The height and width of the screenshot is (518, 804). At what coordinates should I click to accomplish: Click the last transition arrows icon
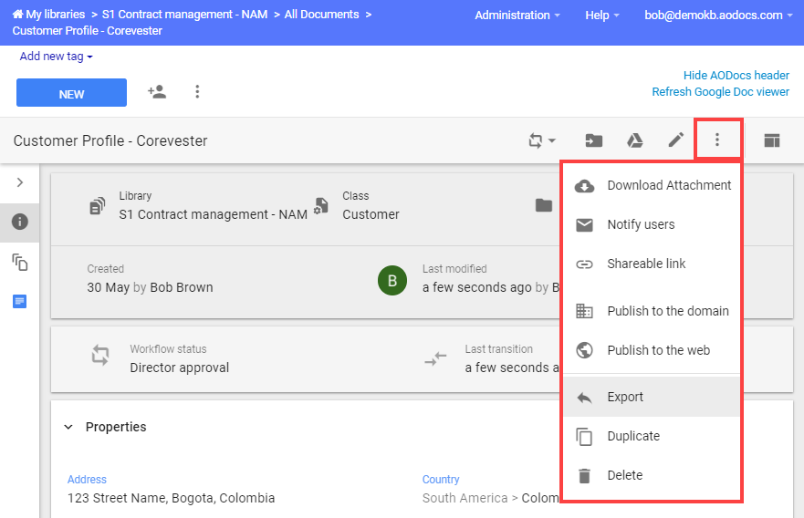435,358
